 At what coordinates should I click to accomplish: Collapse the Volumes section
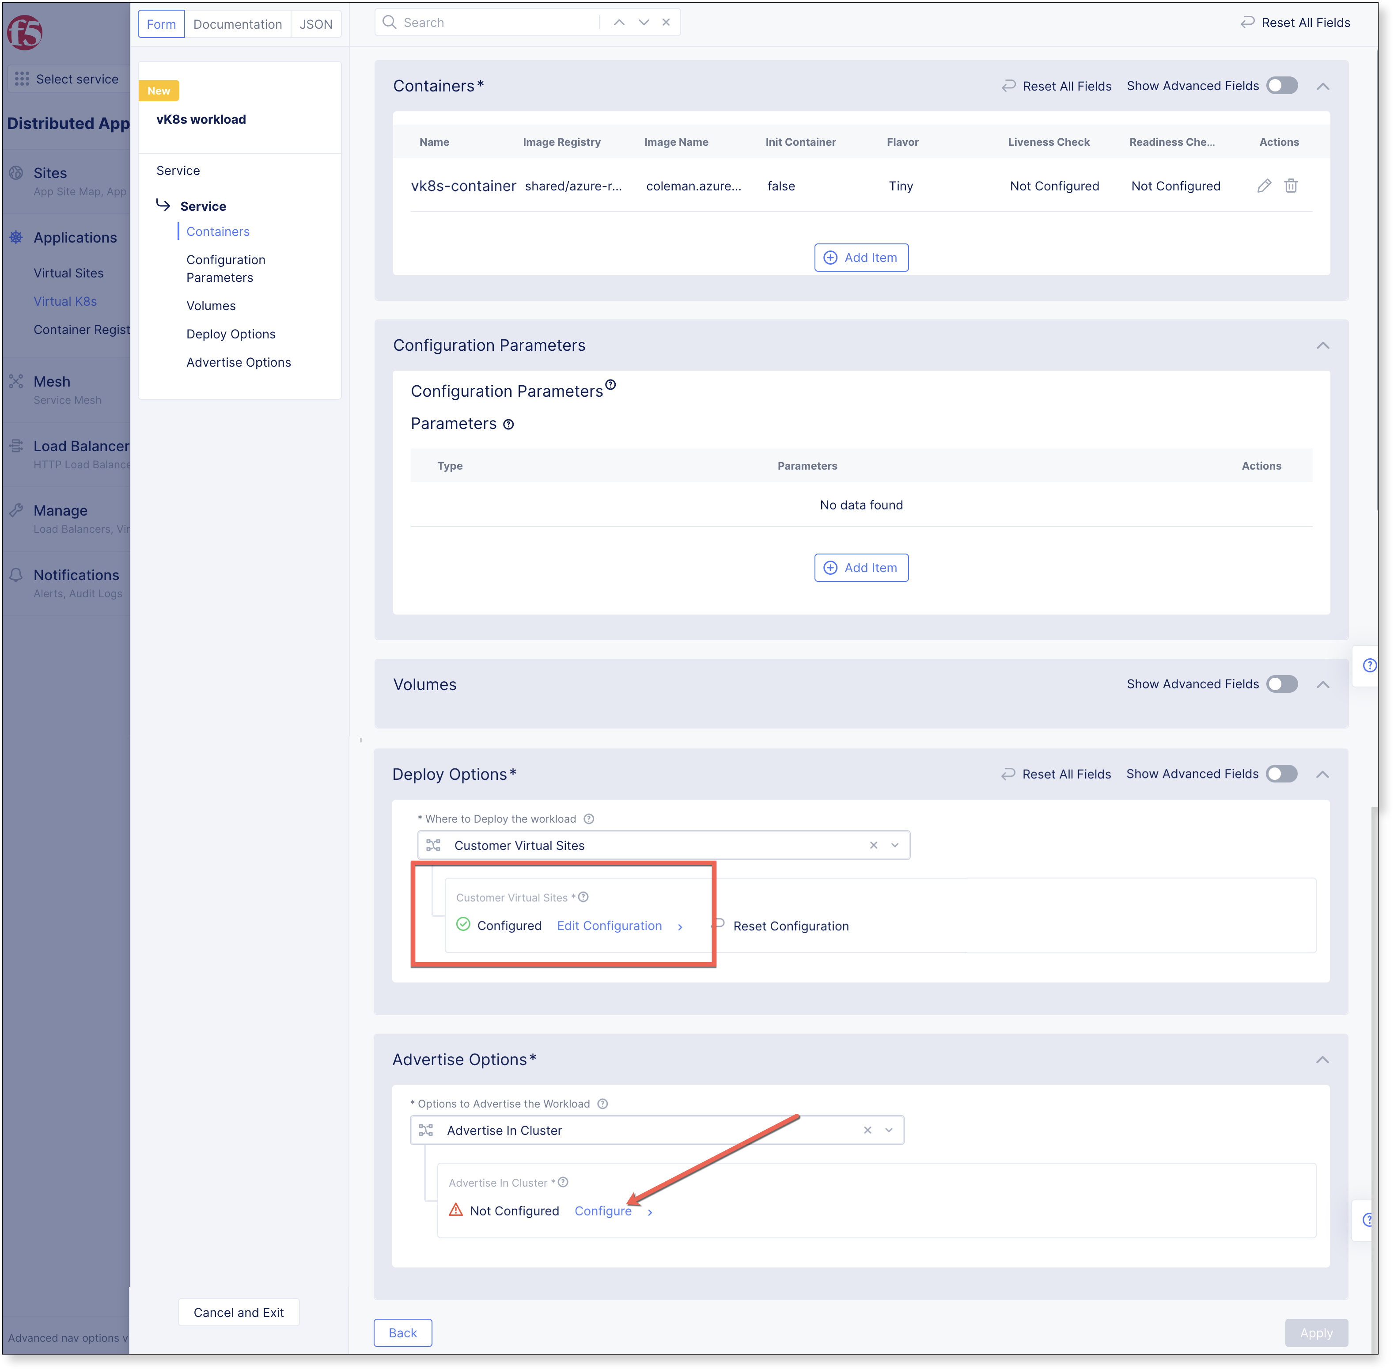(x=1323, y=684)
